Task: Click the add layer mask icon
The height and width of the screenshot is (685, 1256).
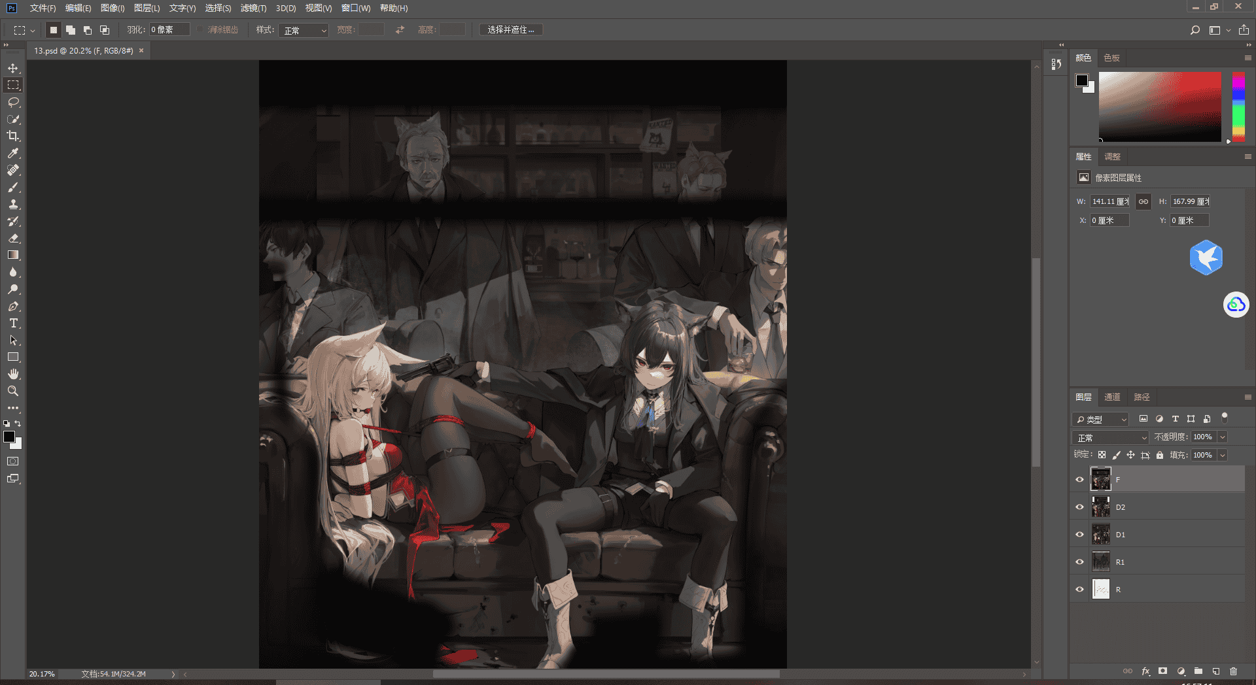Action: pyautogui.click(x=1162, y=671)
